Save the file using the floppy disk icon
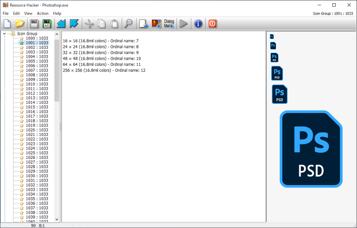Screen dimensions: 357x228 [34, 24]
